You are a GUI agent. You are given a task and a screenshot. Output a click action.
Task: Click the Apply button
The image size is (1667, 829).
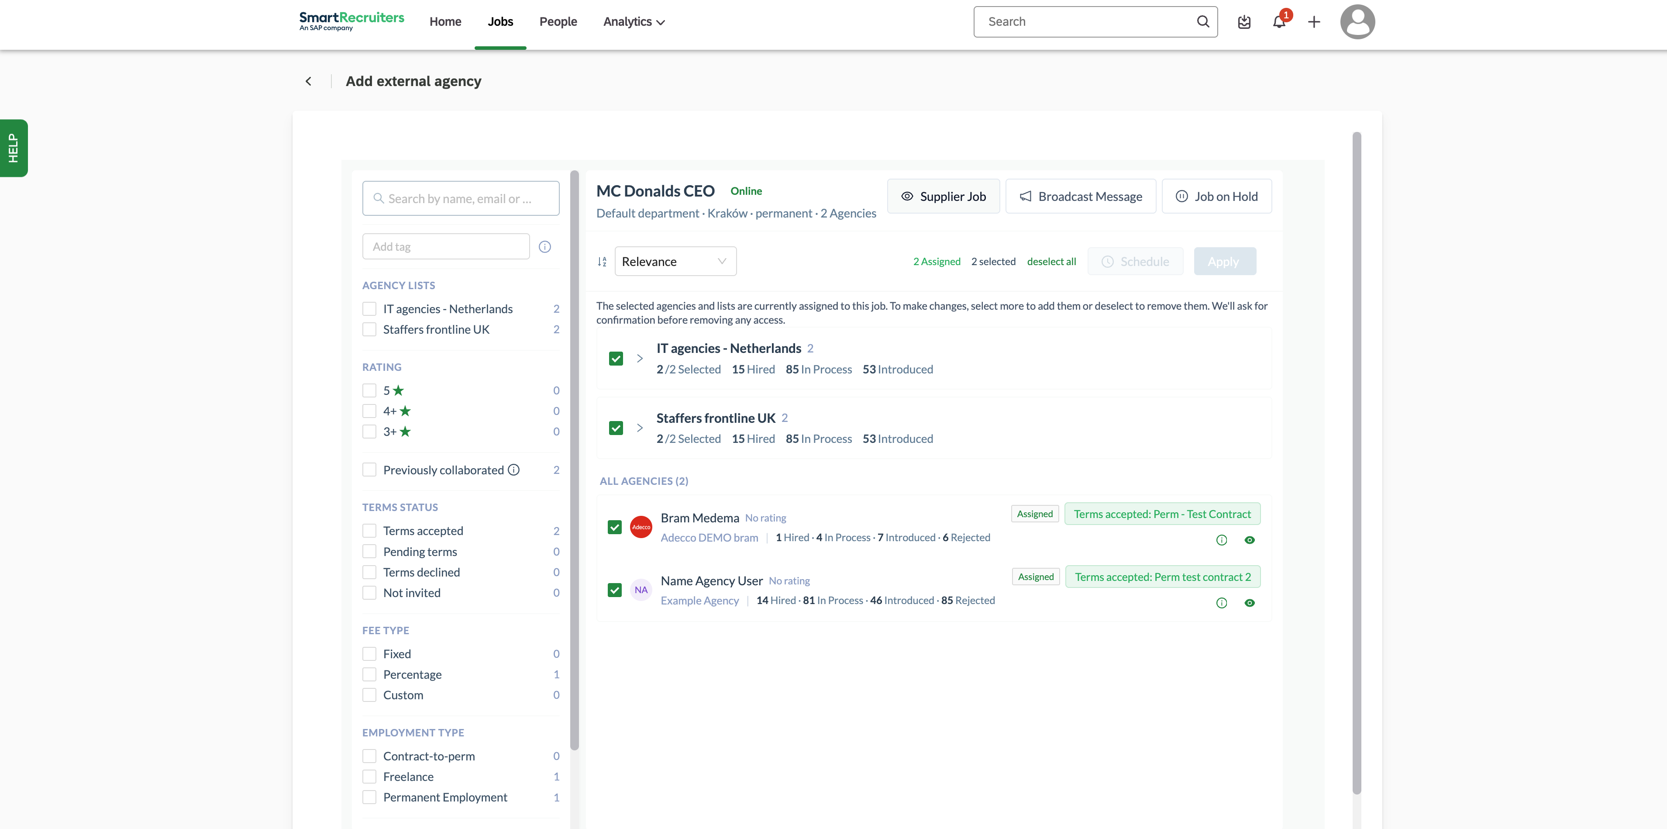tap(1224, 262)
